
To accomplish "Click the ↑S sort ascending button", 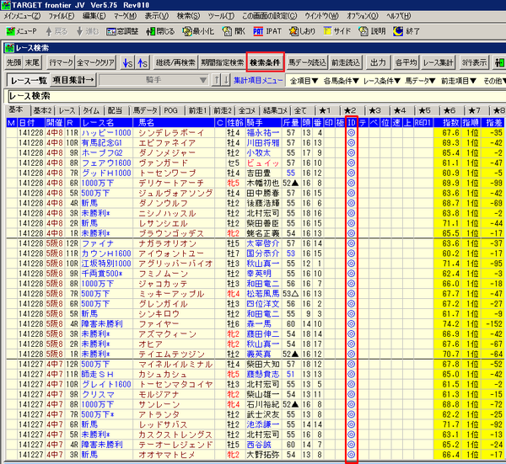I will tap(142, 62).
